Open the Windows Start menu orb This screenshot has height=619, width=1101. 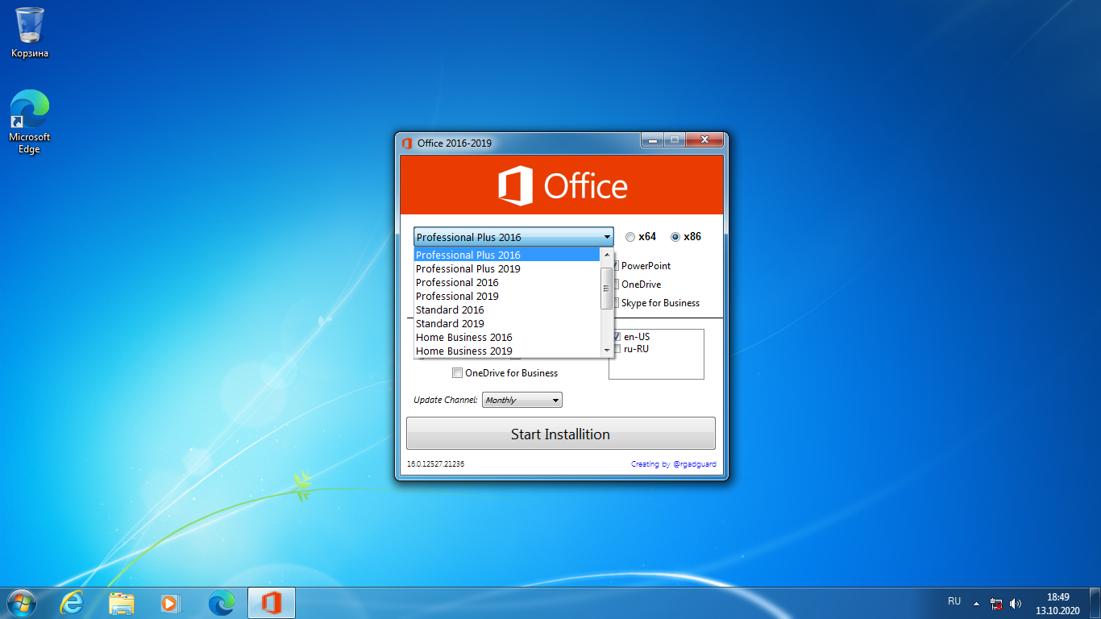tap(22, 602)
